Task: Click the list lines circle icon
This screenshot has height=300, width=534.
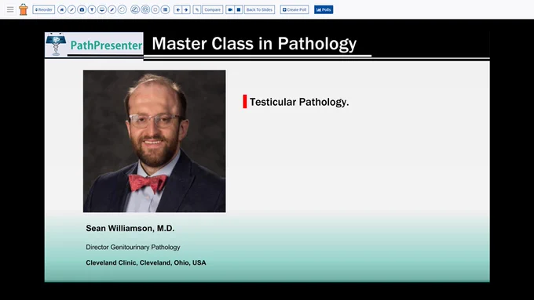Action: pyautogui.click(x=165, y=9)
